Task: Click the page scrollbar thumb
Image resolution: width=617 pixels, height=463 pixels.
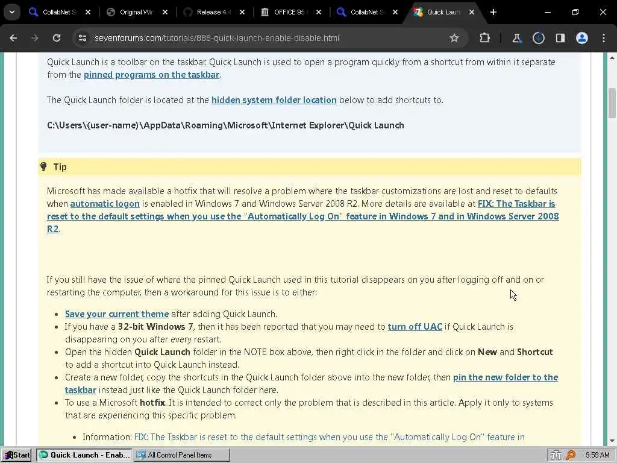Action: [x=612, y=103]
